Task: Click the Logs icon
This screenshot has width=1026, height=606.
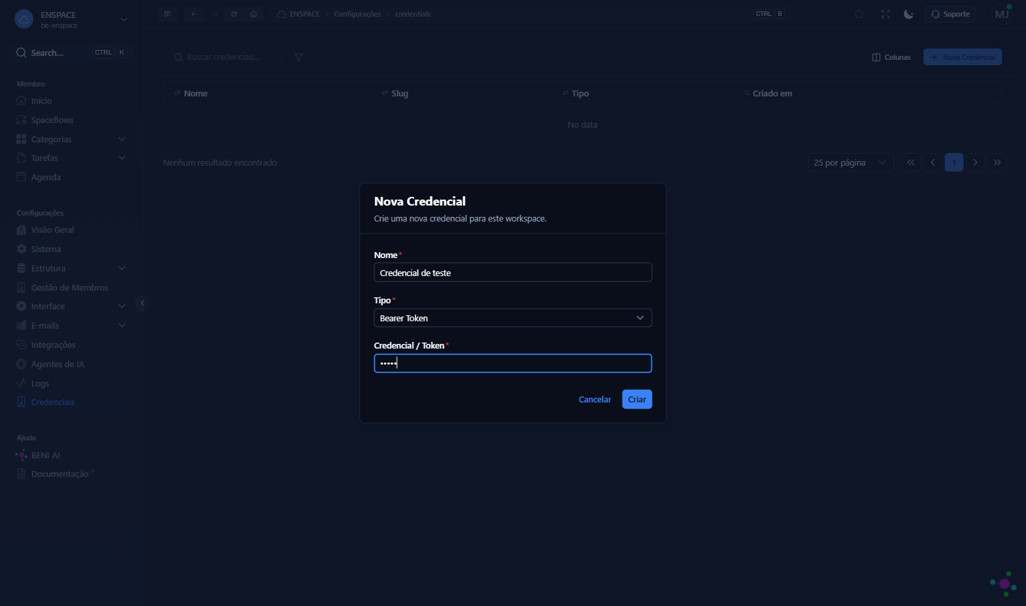Action: 21,383
